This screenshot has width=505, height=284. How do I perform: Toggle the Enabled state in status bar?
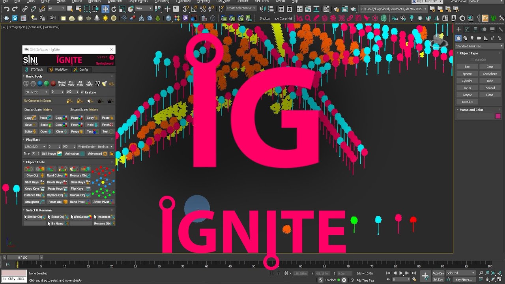pos(339,280)
